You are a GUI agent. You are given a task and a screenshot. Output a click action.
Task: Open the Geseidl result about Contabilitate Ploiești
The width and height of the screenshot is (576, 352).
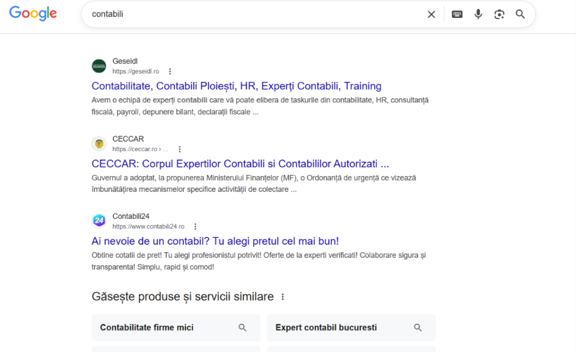[x=236, y=85]
